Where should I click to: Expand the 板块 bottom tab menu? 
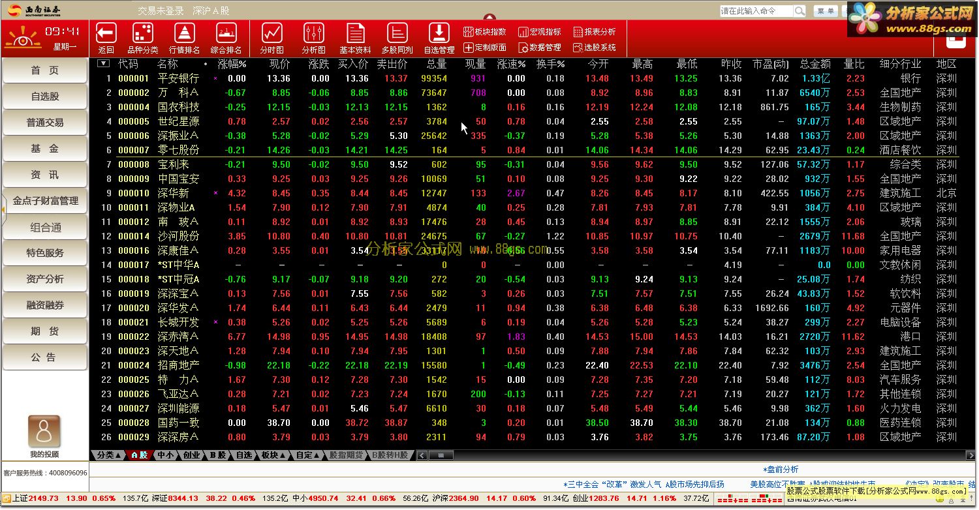tap(273, 455)
